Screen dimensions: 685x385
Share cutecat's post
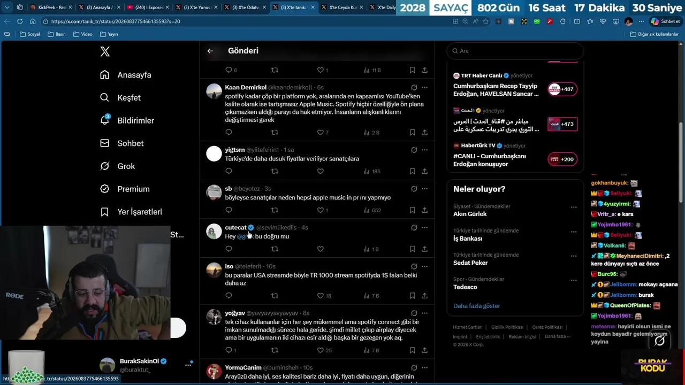point(424,249)
